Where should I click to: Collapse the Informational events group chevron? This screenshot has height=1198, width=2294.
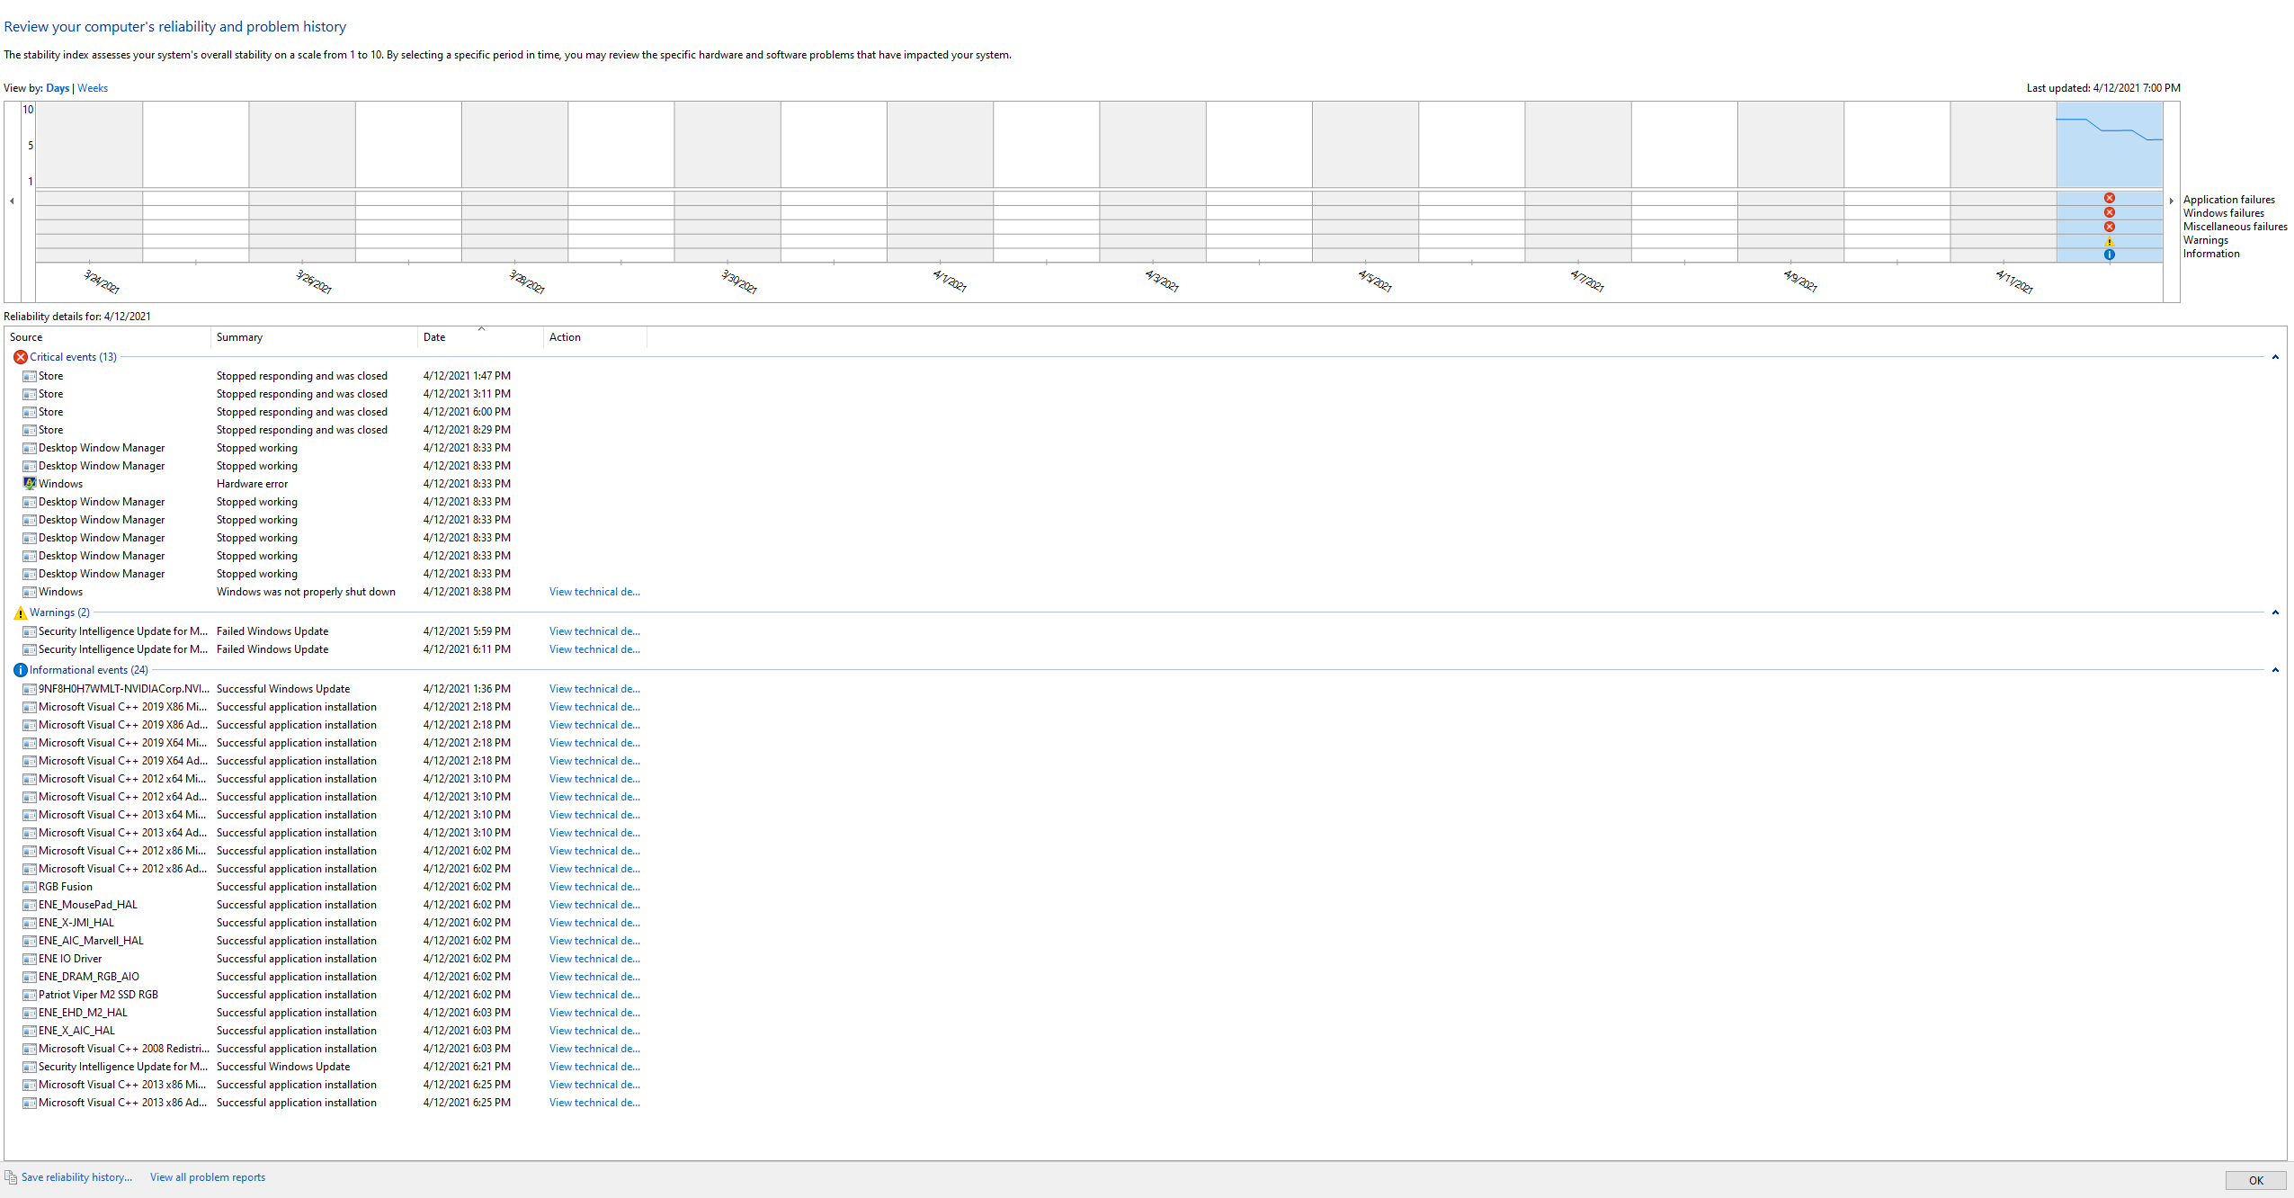pos(2275,670)
